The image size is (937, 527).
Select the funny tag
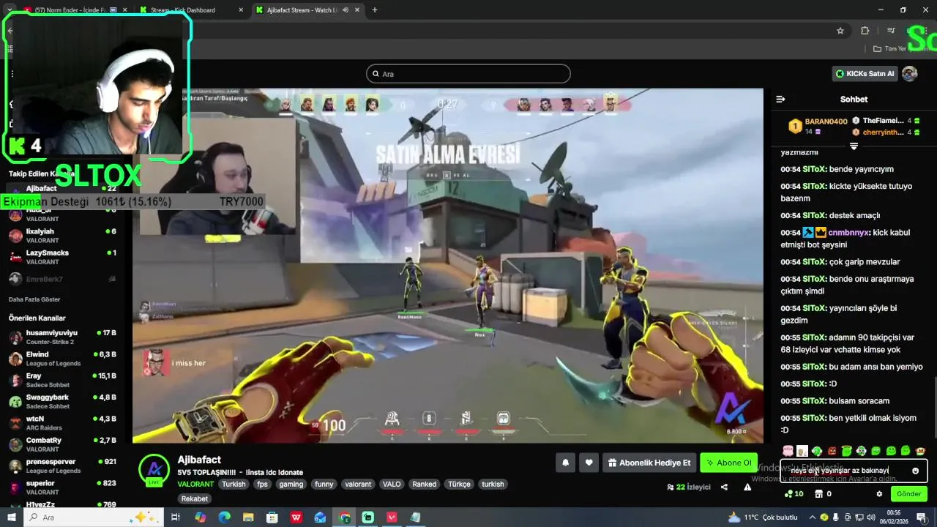(324, 484)
